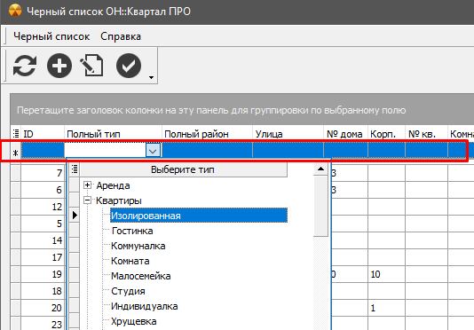Select the Гостинка type
Screen dimensions: 474x330
132,231
